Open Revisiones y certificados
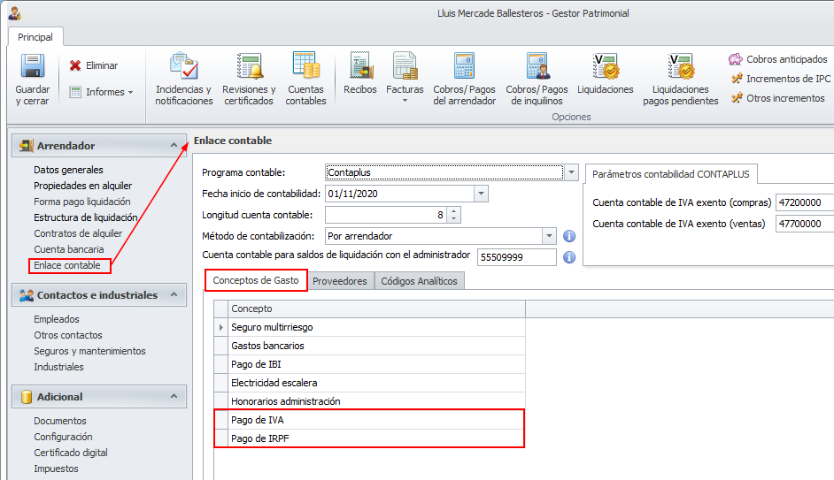The width and height of the screenshot is (834, 480). coord(249,79)
